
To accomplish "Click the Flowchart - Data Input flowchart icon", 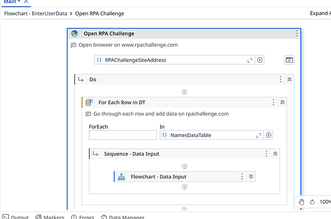I will [x=121, y=177].
